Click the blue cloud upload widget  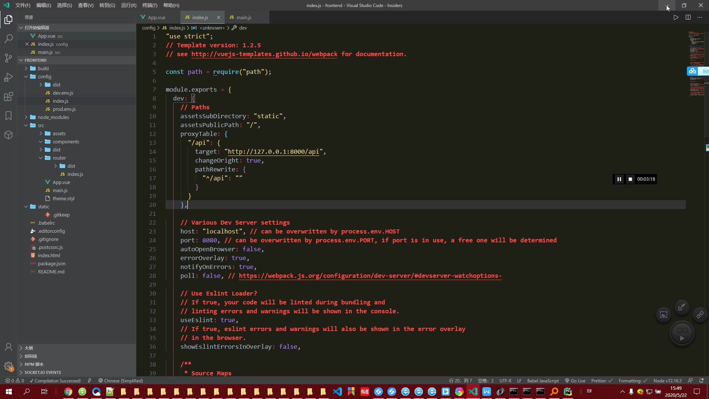[x=698, y=71]
